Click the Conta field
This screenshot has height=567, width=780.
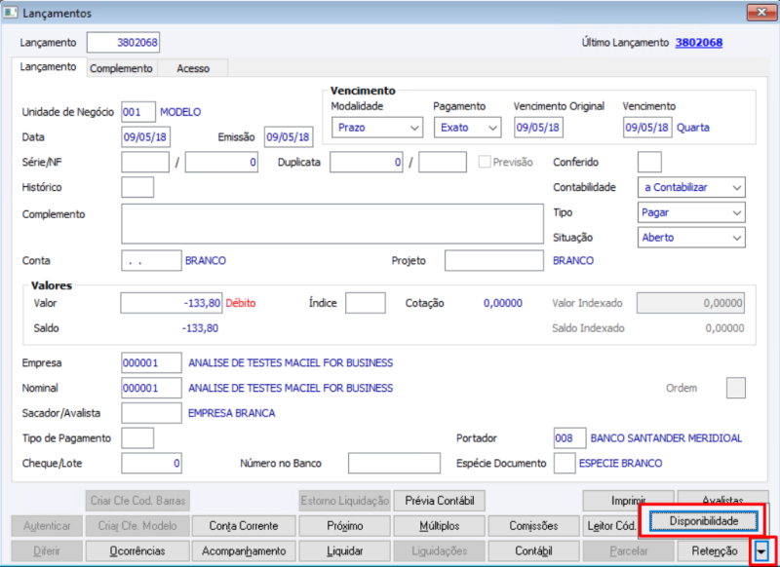(x=152, y=260)
